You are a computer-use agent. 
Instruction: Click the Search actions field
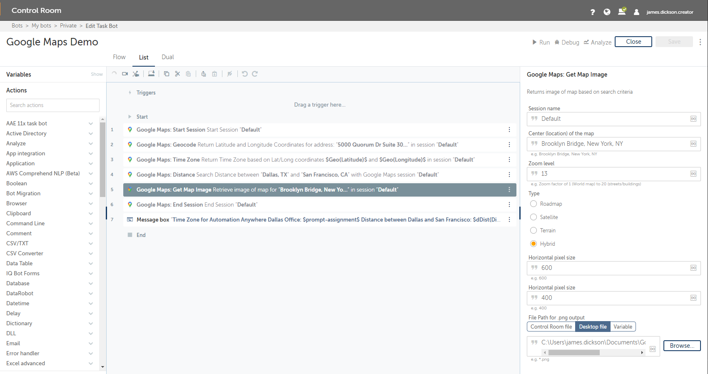point(53,105)
